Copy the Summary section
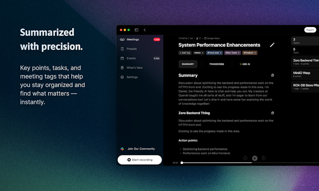This screenshot has width=319, height=191. coord(273,75)
